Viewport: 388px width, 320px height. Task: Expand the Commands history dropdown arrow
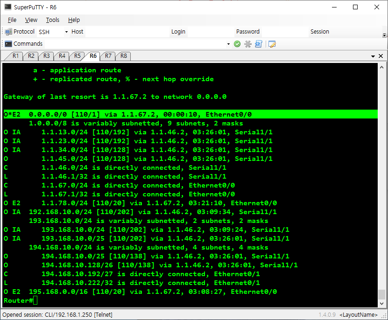pyautogui.click(x=228, y=44)
